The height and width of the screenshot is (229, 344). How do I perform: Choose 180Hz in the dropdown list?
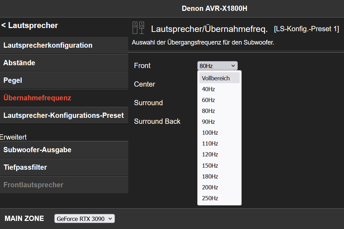219,176
